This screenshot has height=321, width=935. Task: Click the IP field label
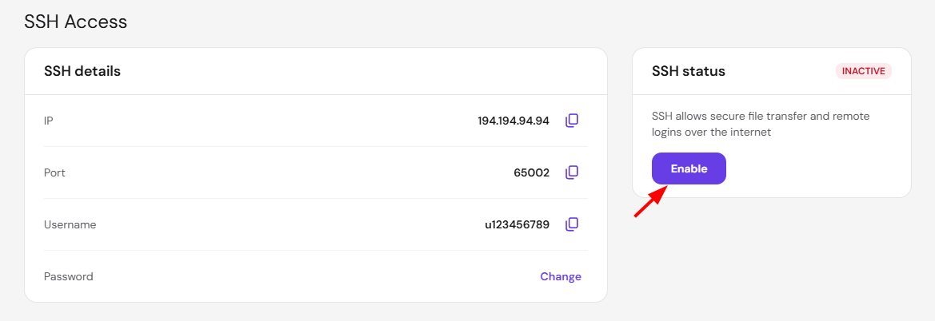tap(49, 121)
